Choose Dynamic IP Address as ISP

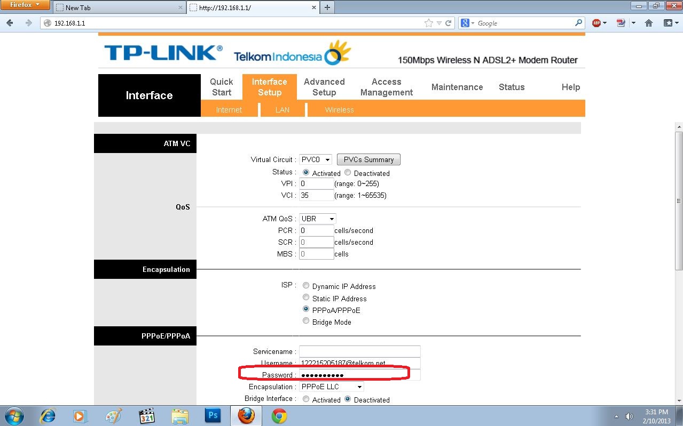click(306, 286)
